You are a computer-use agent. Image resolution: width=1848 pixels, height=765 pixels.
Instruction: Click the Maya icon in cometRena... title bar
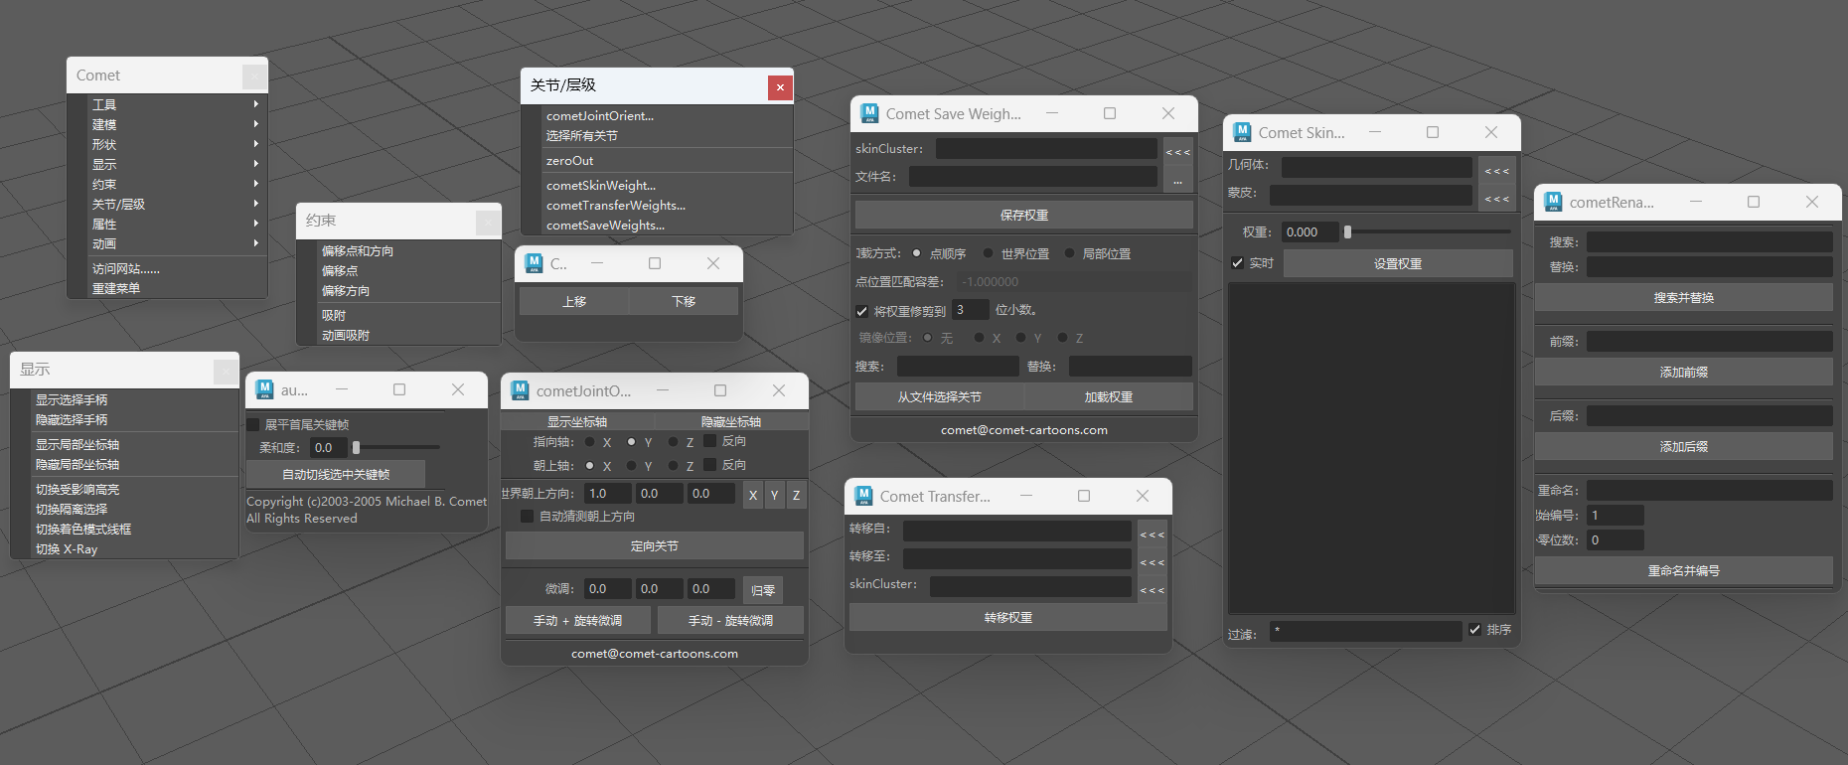1553,202
